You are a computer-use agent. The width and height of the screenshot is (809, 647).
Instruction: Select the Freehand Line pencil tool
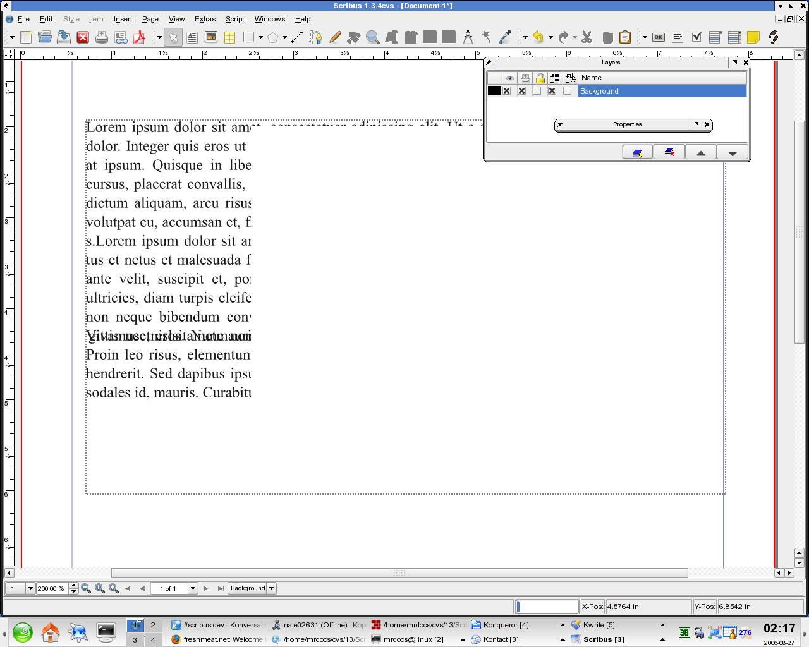[x=335, y=37]
